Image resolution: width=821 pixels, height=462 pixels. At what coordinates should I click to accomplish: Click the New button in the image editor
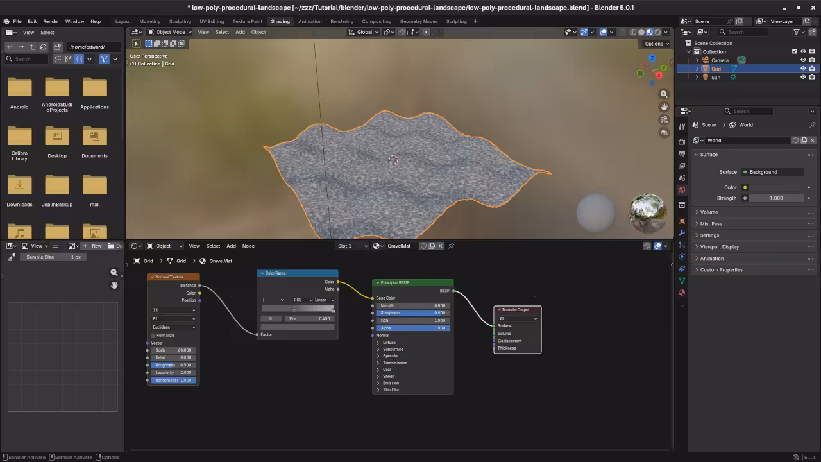(x=96, y=246)
